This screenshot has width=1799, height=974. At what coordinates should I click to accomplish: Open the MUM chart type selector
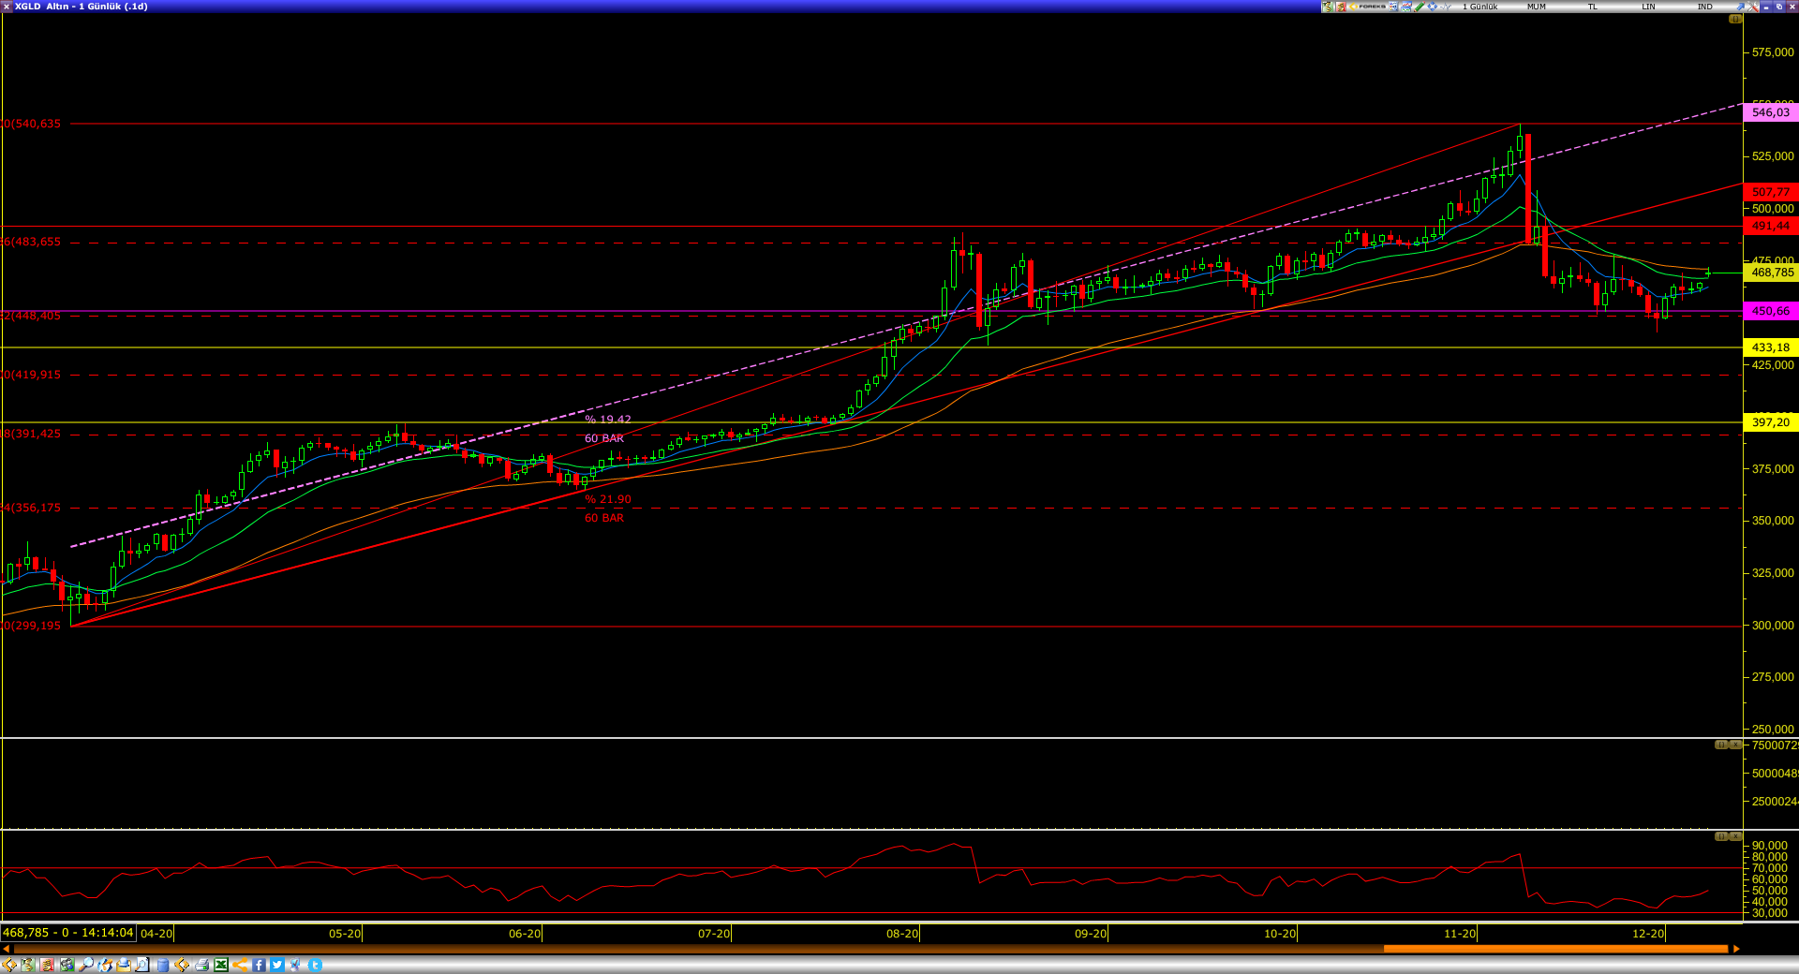tap(1537, 7)
